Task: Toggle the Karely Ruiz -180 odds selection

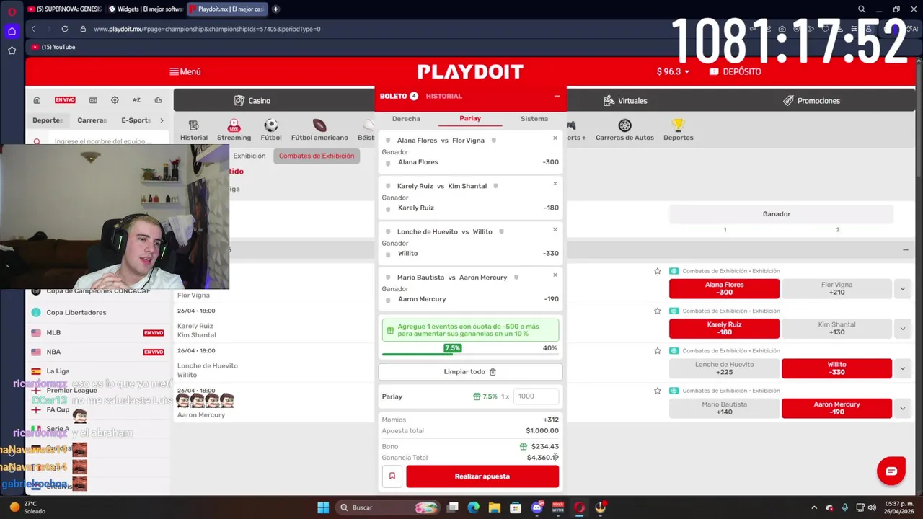Action: point(724,328)
